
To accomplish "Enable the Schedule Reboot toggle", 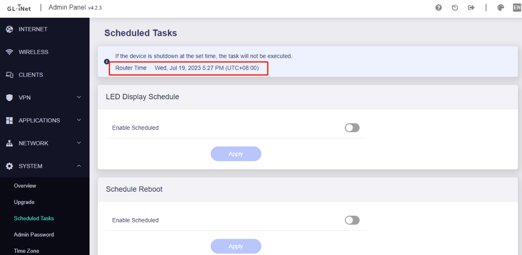I will pyautogui.click(x=352, y=220).
